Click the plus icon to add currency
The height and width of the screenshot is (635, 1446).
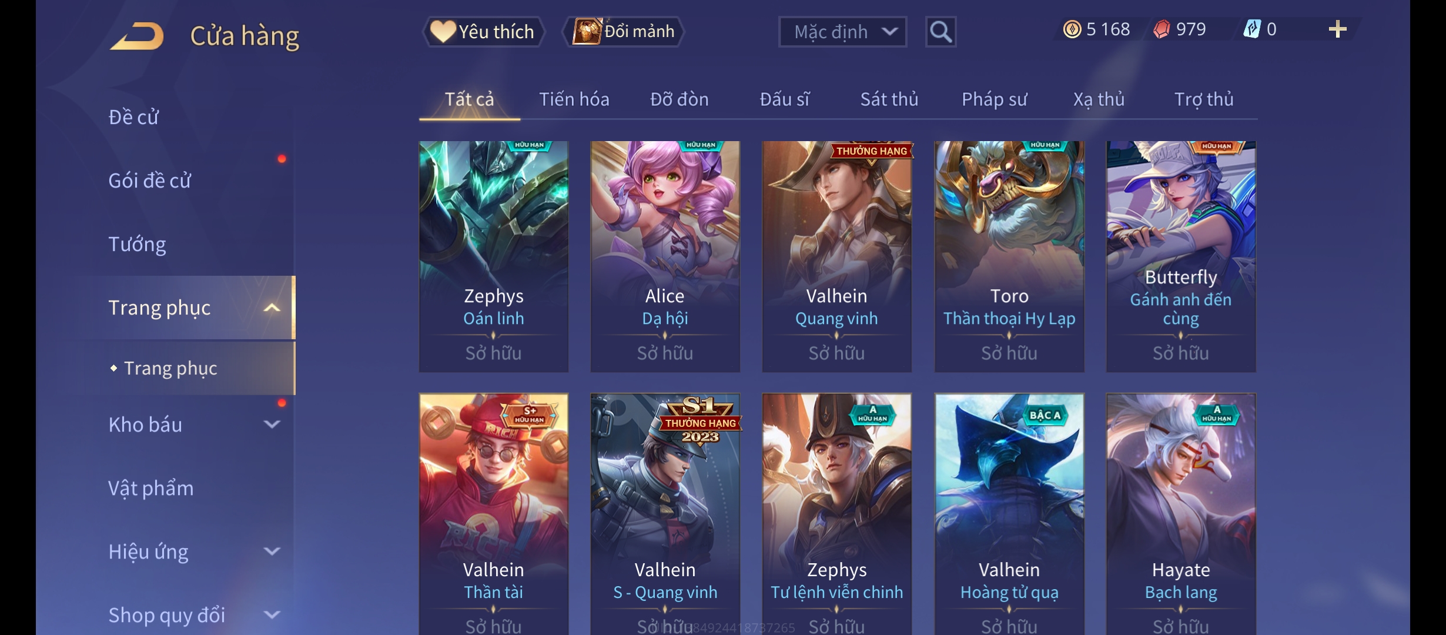(1337, 29)
